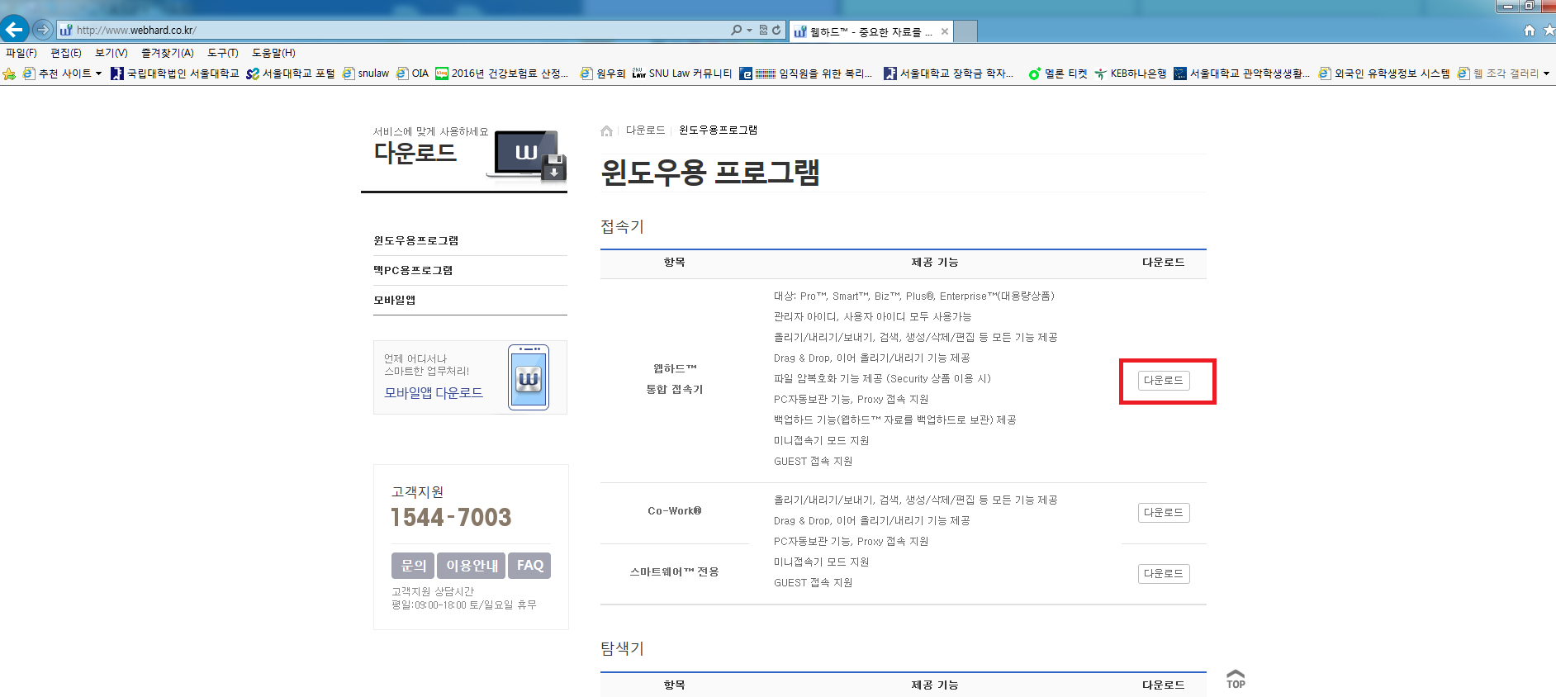The height and width of the screenshot is (697, 1556).
Task: Close the 웹하드 browser tab
Action: pos(945,31)
